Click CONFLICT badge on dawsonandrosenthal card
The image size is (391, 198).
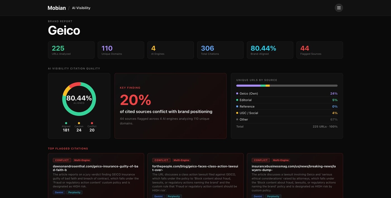click(x=62, y=160)
